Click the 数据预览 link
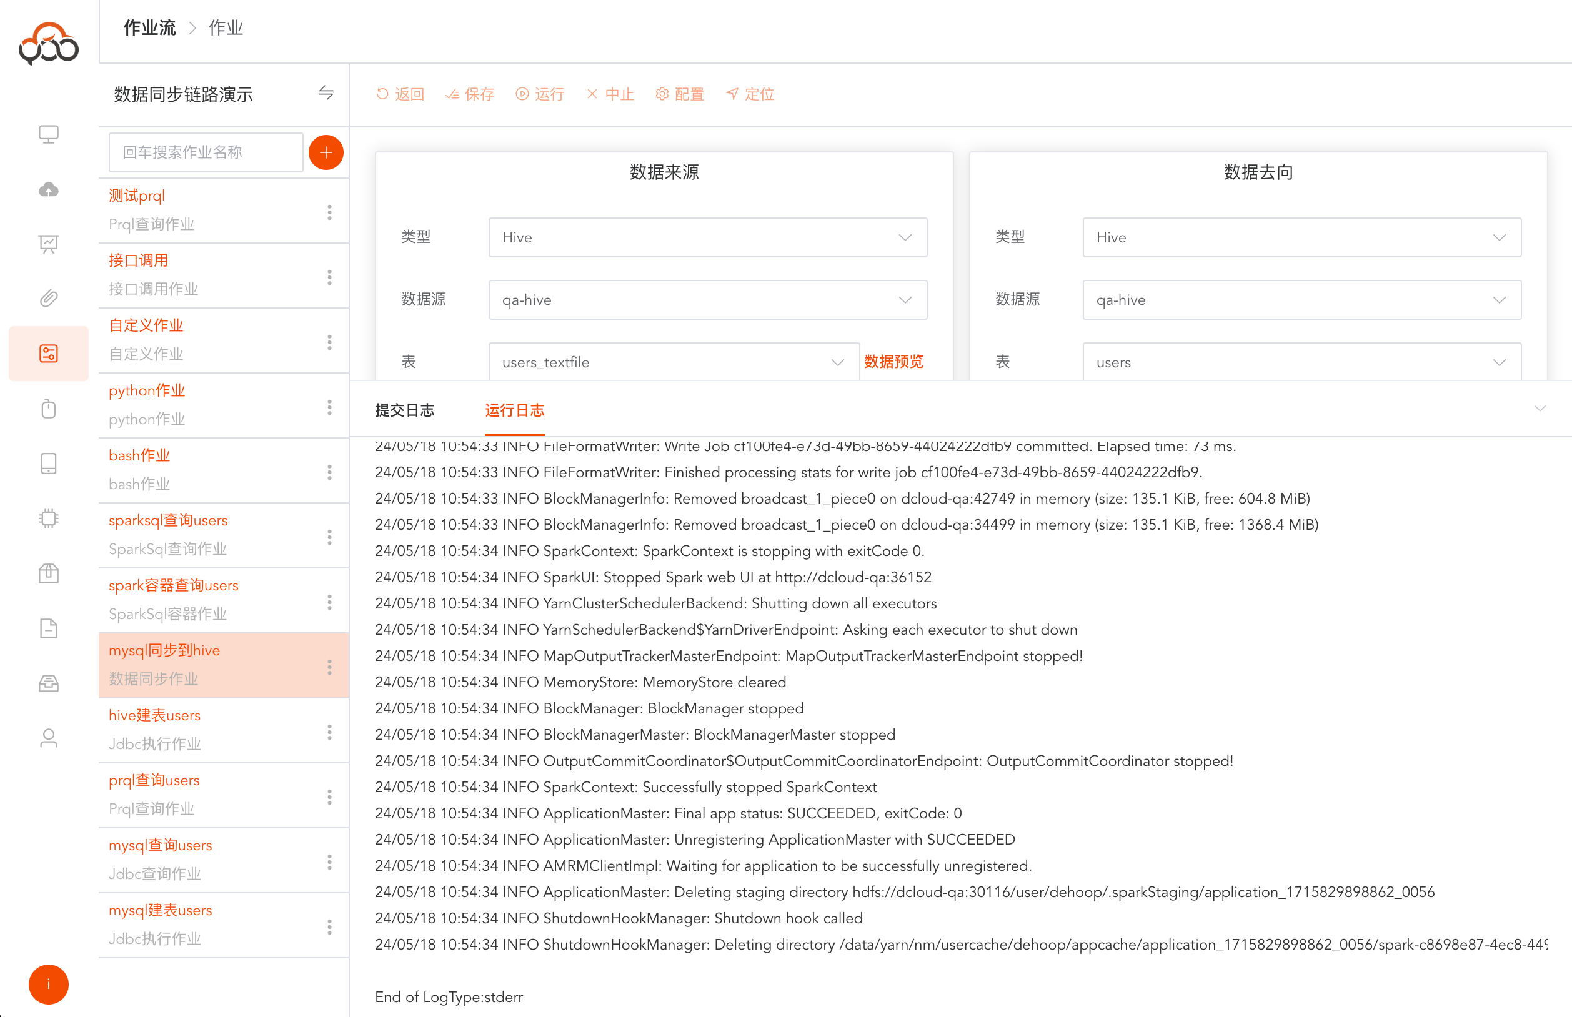This screenshot has width=1572, height=1017. coord(893,361)
